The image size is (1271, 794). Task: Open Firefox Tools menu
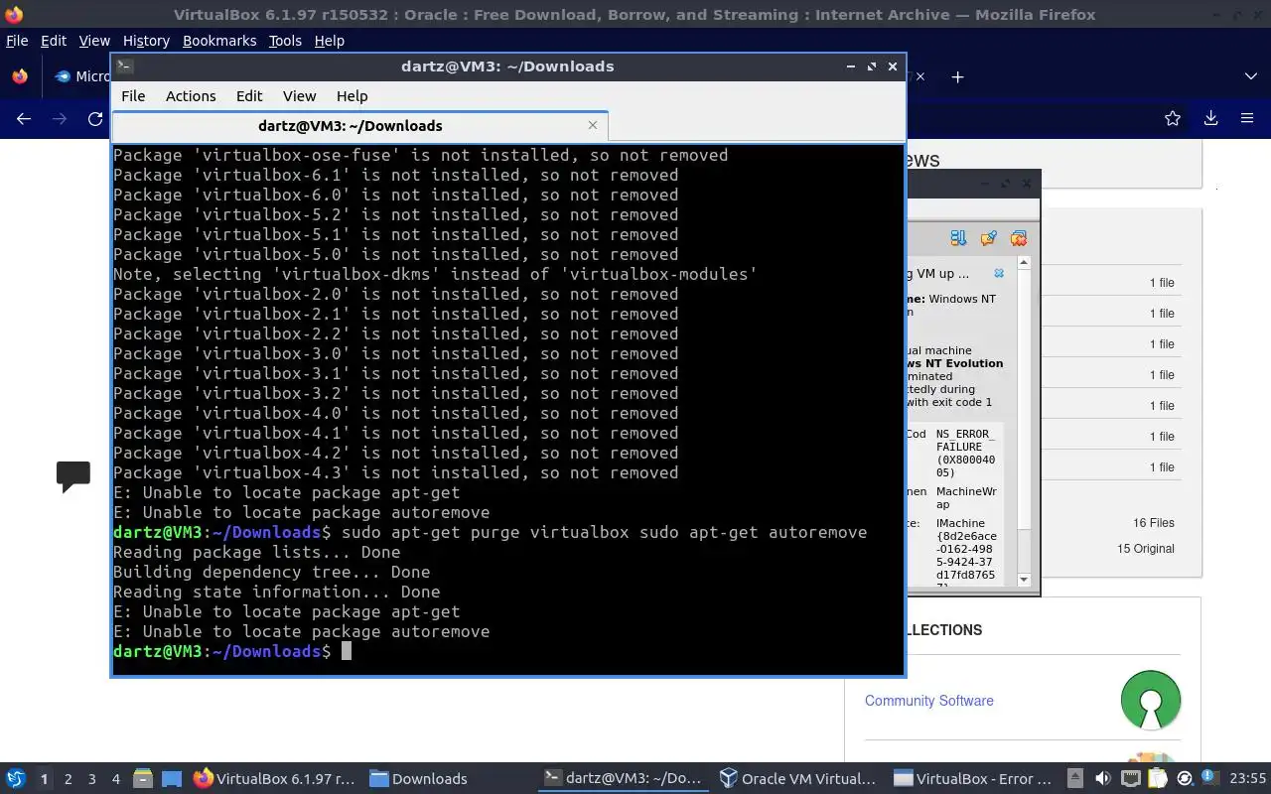(285, 41)
